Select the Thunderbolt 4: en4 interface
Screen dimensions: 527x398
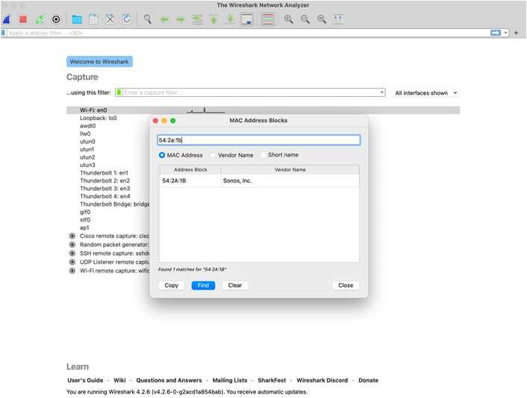pos(105,196)
